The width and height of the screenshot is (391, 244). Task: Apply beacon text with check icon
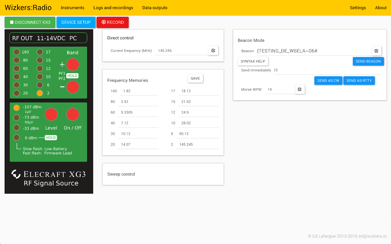point(376,51)
